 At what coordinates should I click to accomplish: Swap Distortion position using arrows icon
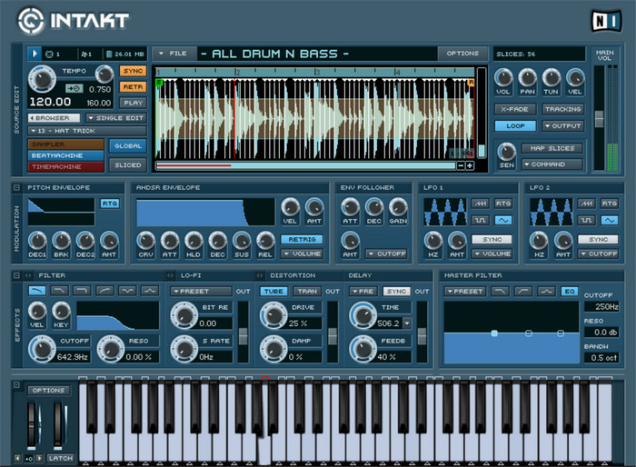pyautogui.click(x=260, y=275)
